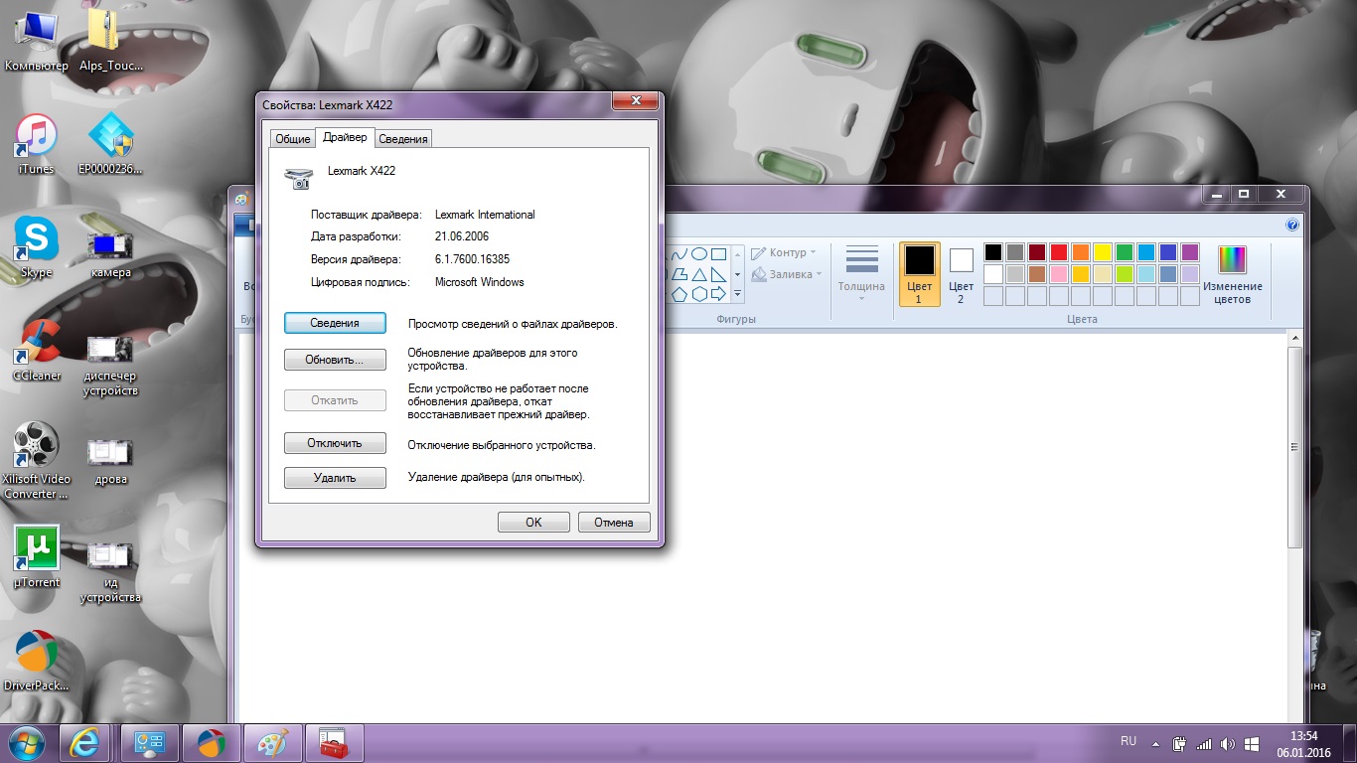Image resolution: width=1357 pixels, height=763 pixels.
Task: Open the Контур outline dropdown
Action: pos(785,252)
